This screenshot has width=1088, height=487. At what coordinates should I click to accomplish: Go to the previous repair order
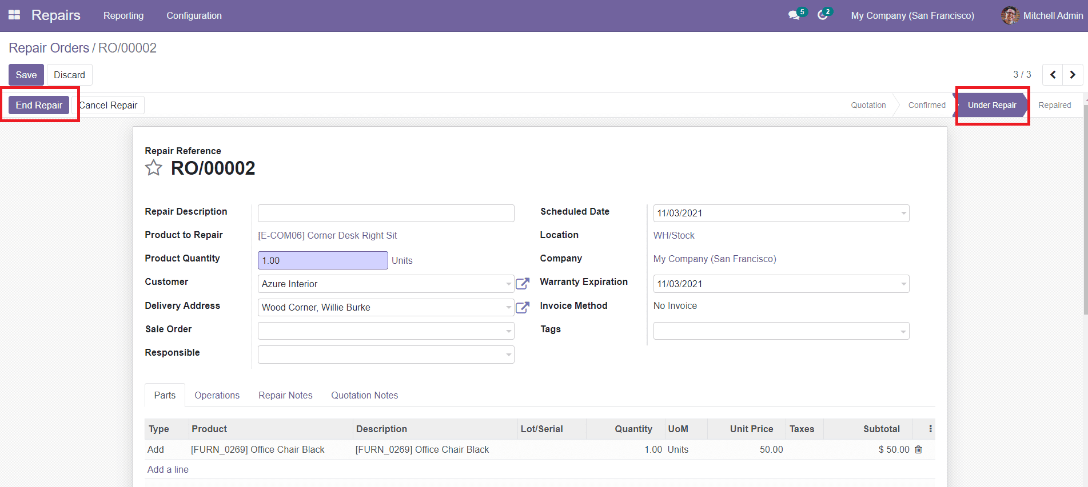(x=1053, y=75)
